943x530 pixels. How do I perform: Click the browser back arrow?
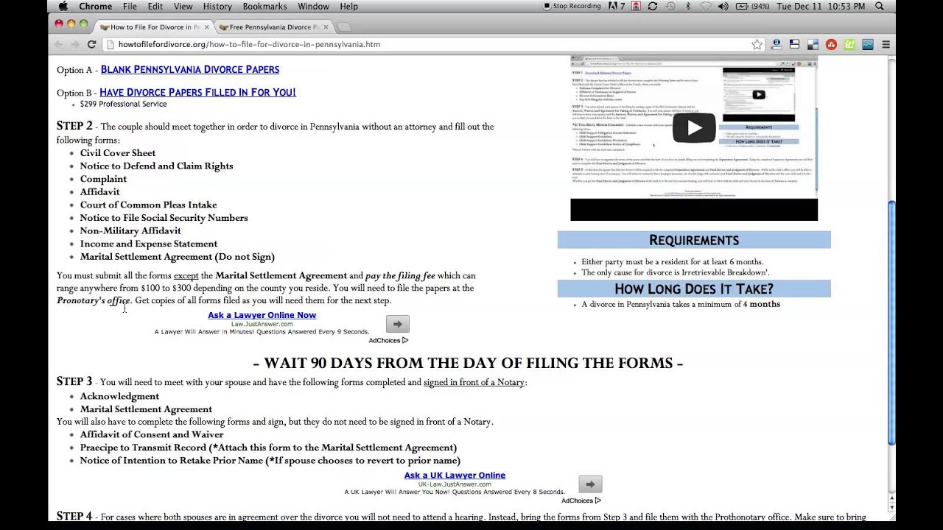[x=59, y=44]
